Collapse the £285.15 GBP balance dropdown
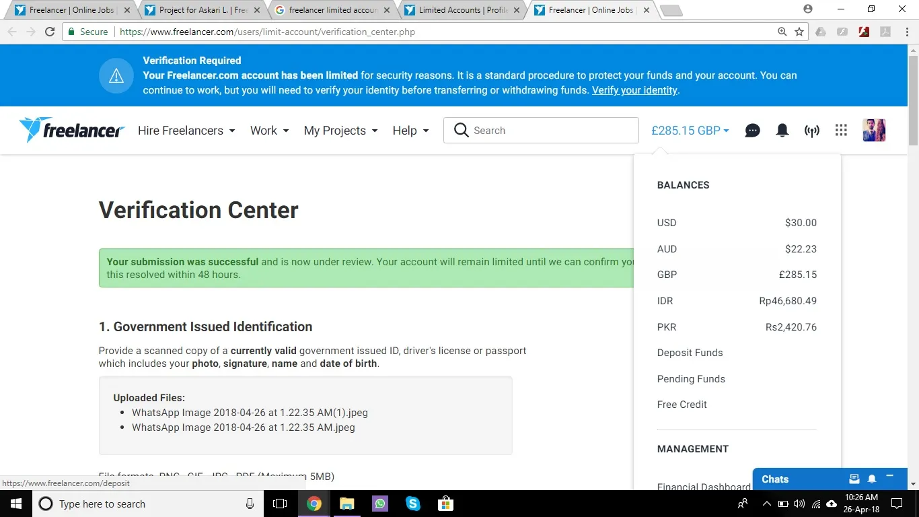Viewport: 919px width, 517px height. coord(690,131)
